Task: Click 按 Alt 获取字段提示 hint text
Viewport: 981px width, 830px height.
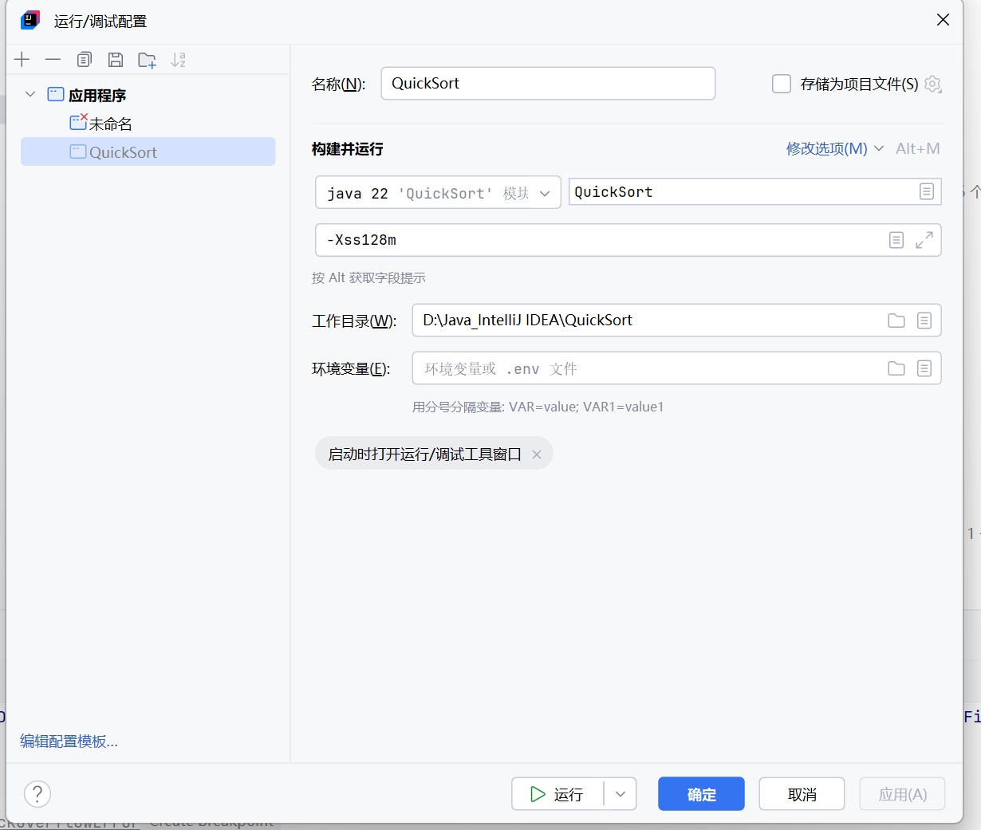Action: point(368,277)
